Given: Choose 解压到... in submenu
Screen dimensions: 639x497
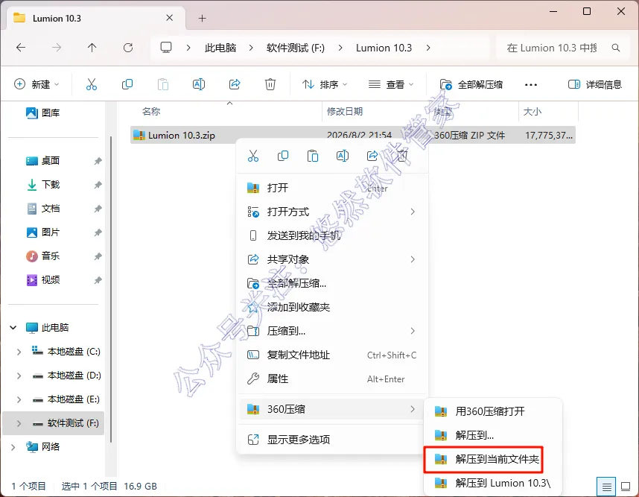Looking at the screenshot, I should point(493,435).
